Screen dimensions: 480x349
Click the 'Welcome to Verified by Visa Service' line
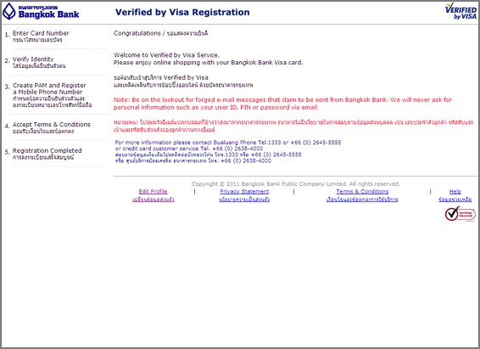coord(166,55)
